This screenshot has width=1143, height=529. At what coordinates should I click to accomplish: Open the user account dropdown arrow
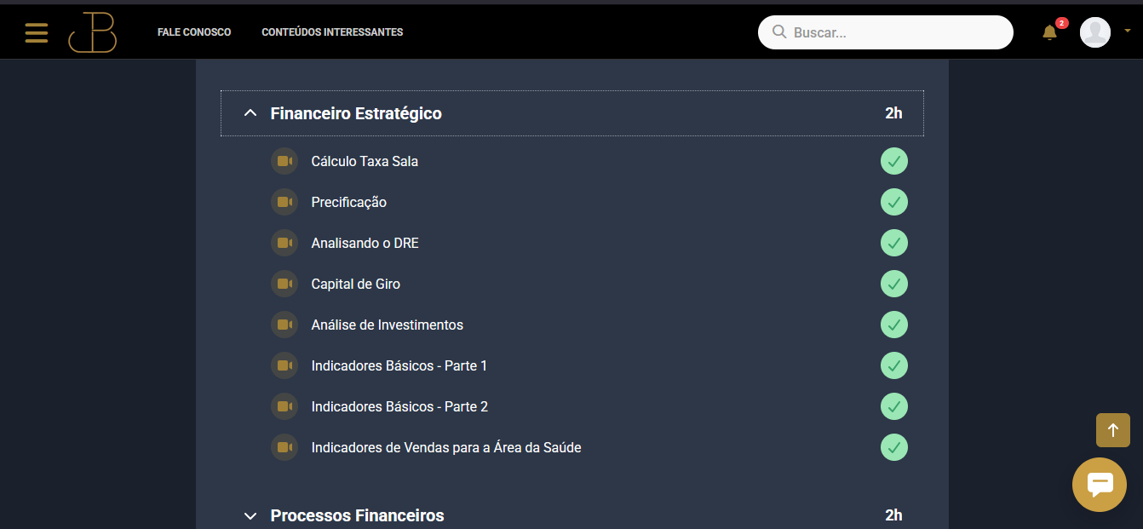pyautogui.click(x=1128, y=31)
